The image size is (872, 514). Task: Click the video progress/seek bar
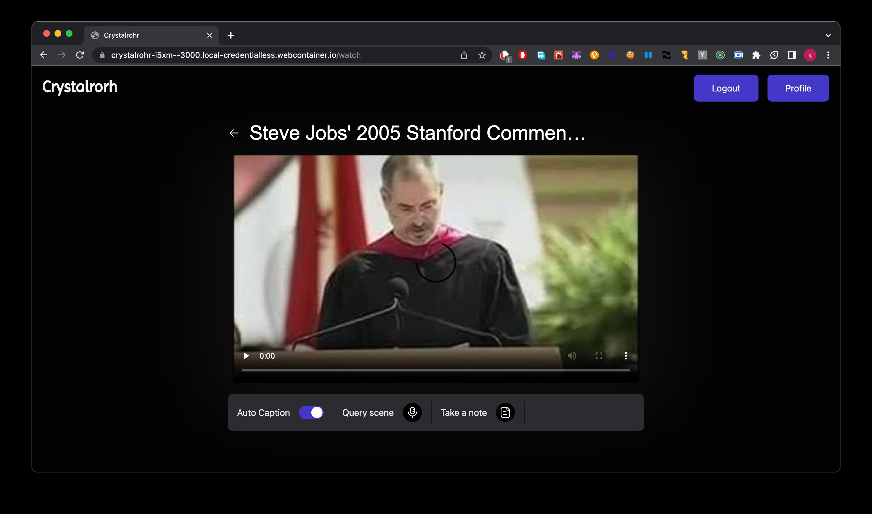click(435, 370)
